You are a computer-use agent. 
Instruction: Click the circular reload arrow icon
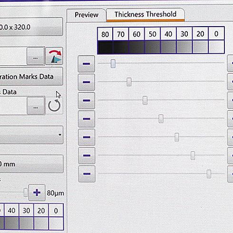point(54,106)
